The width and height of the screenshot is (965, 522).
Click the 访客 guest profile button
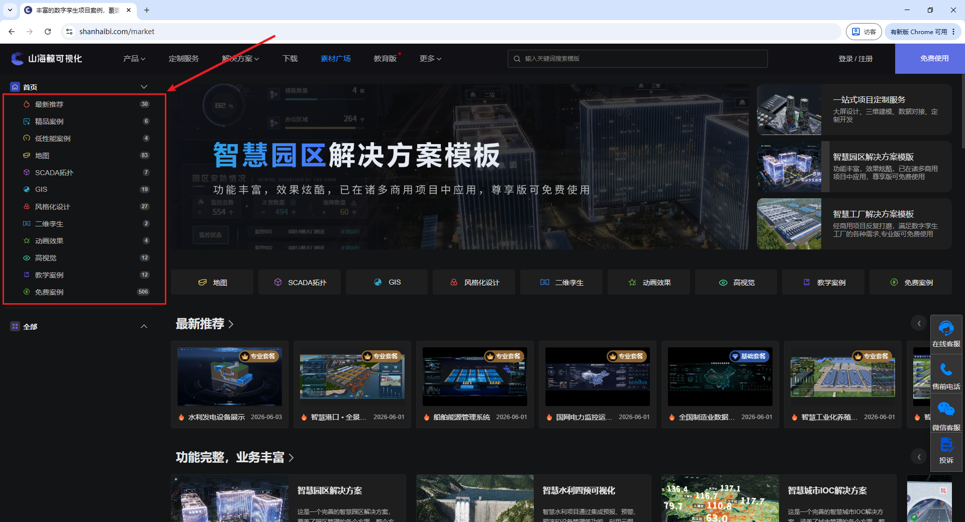(864, 32)
